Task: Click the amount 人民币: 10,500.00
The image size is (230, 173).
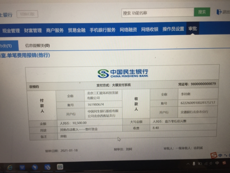Action: pyautogui.click(x=73, y=123)
